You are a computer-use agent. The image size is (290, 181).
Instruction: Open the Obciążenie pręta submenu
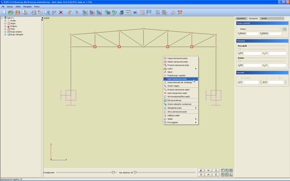coord(180,108)
